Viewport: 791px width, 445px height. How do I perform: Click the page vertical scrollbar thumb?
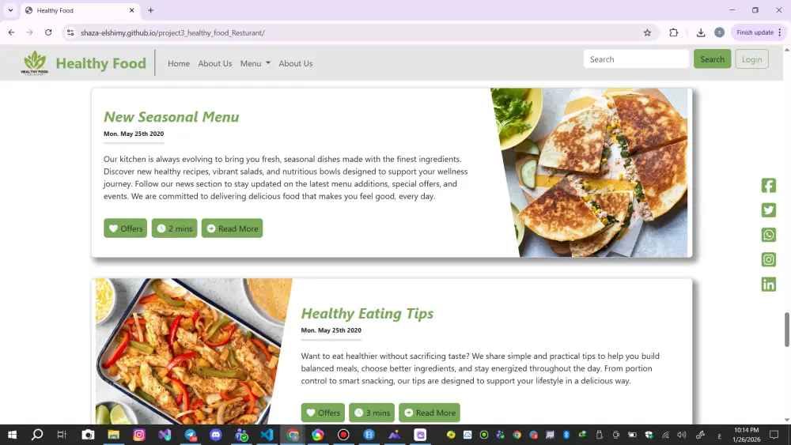click(786, 330)
